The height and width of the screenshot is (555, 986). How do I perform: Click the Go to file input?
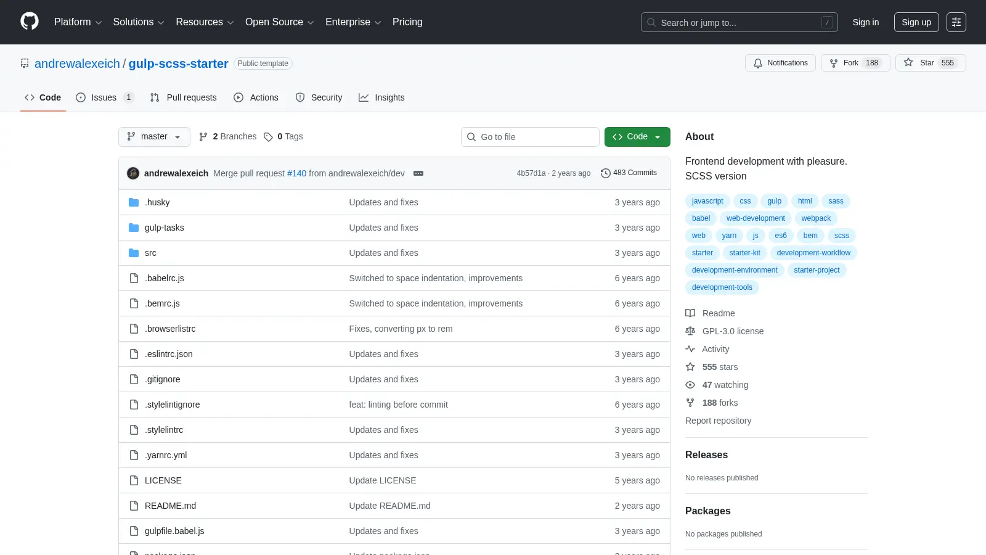click(x=530, y=137)
